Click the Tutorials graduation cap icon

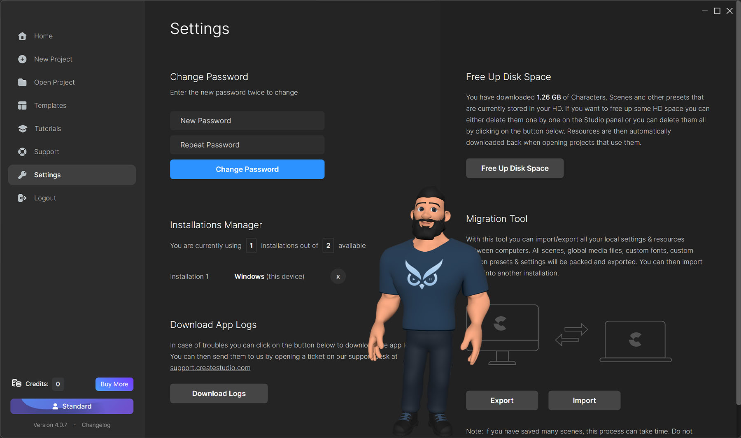22,129
